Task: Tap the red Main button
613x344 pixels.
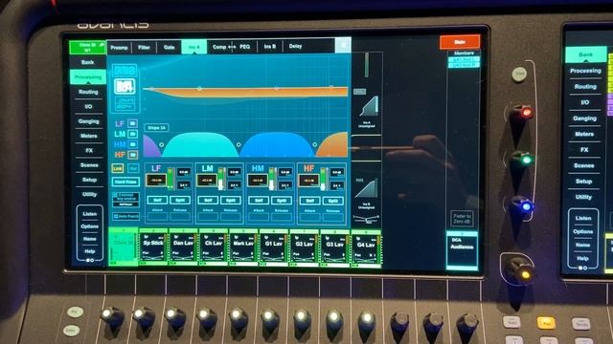Action: click(x=460, y=42)
